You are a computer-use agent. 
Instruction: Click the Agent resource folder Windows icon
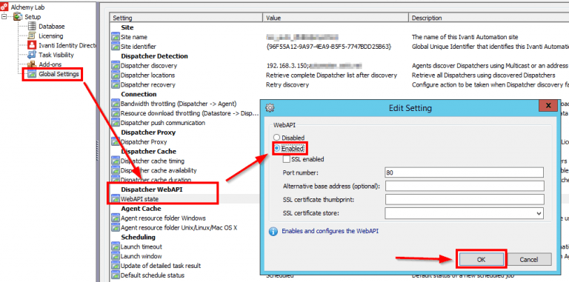click(116, 218)
